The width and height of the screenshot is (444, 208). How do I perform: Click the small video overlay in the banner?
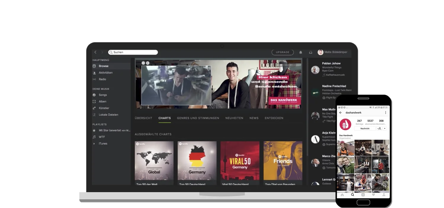pos(176,85)
